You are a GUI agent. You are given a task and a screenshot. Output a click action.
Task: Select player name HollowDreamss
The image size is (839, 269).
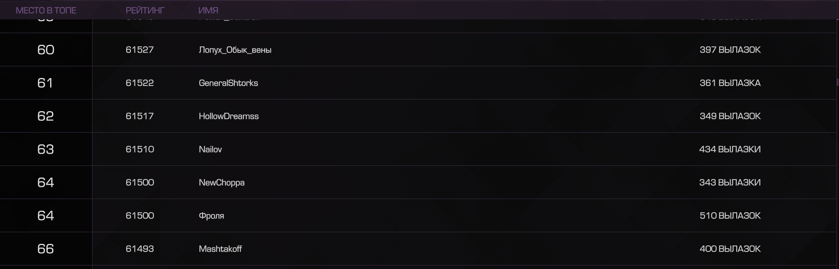point(229,116)
